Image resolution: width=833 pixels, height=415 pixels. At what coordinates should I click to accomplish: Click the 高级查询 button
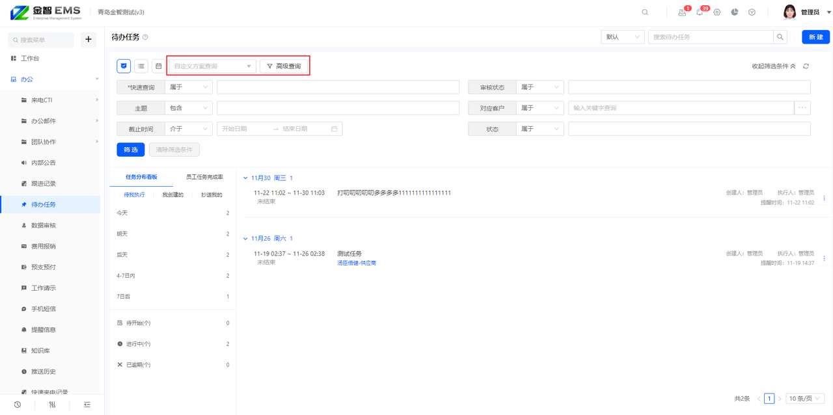[x=284, y=66]
